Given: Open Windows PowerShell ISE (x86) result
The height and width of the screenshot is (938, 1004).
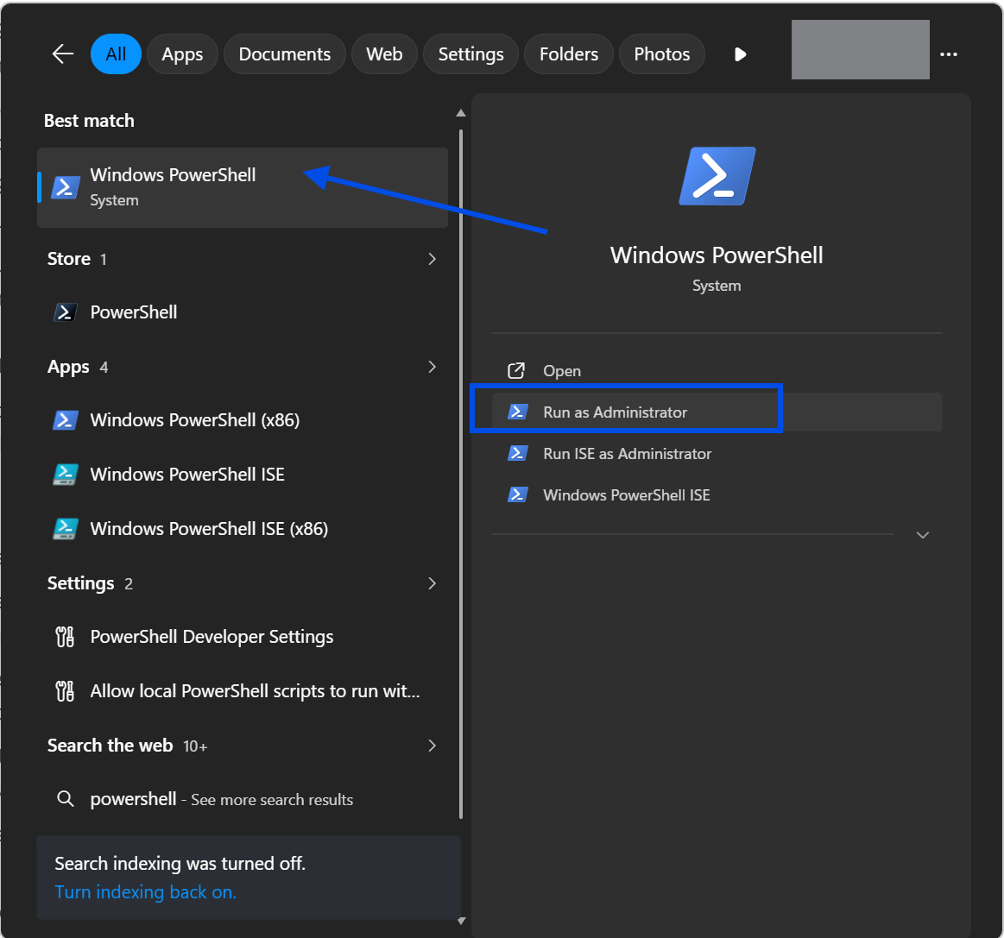Looking at the screenshot, I should [208, 529].
